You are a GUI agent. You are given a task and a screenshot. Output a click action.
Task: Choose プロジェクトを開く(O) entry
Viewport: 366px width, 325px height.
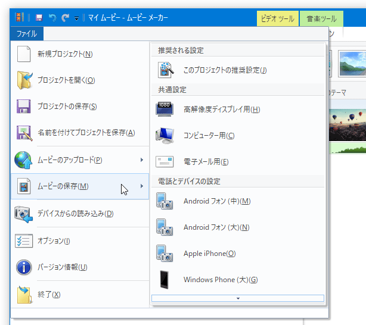coord(80,80)
